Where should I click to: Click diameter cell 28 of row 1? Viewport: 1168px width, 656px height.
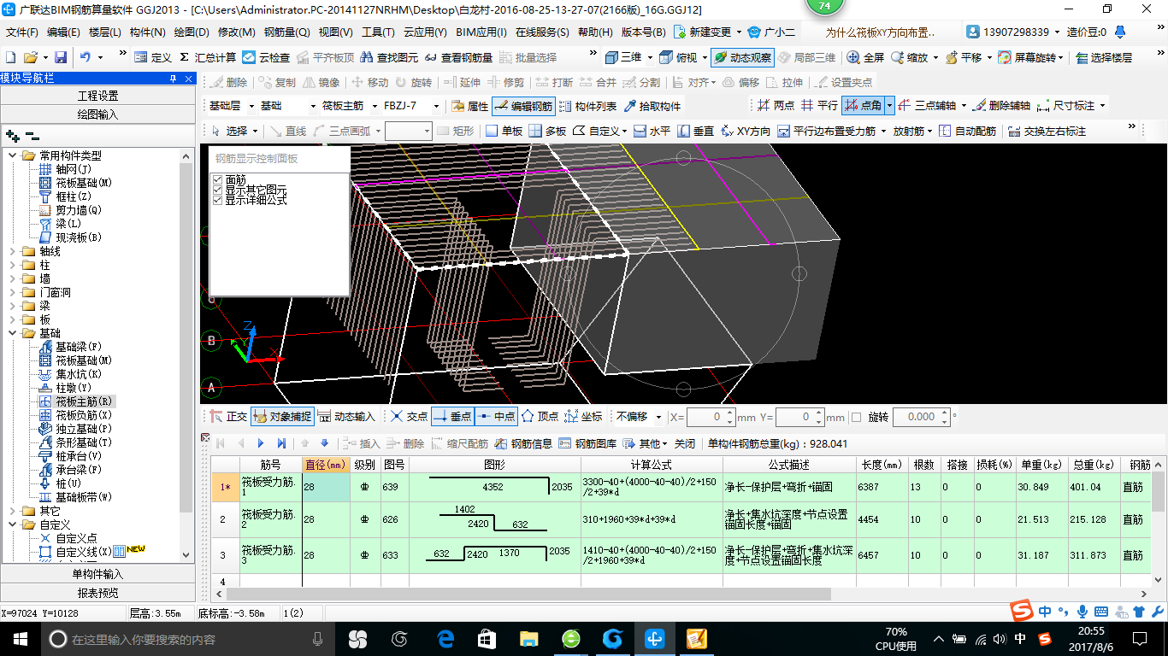coord(326,487)
